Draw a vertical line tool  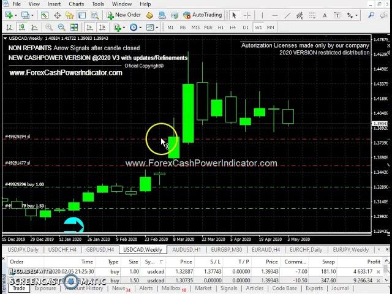click(262, 15)
